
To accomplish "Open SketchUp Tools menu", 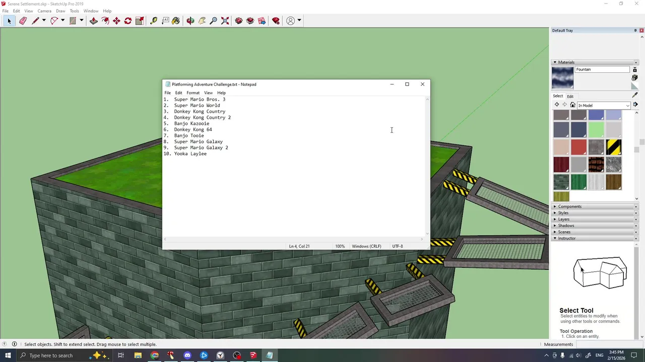I will tap(74, 11).
